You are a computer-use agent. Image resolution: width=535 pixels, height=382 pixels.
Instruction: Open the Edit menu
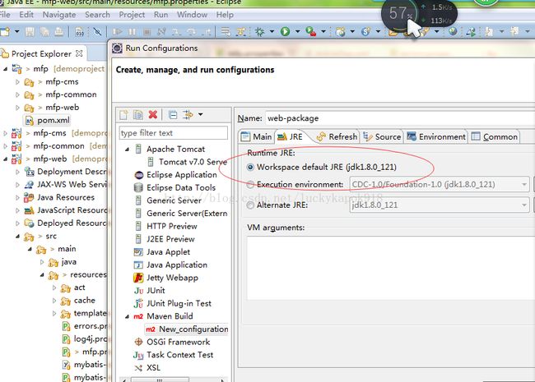(26, 15)
